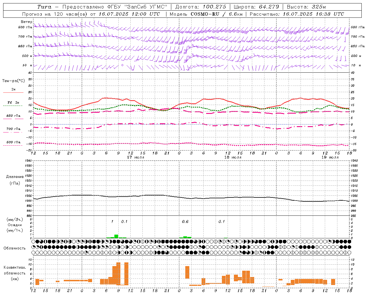Select the latitude value "Широта: 64.279"
Viewport: 366px width, 293px height.
(x=256, y=7)
